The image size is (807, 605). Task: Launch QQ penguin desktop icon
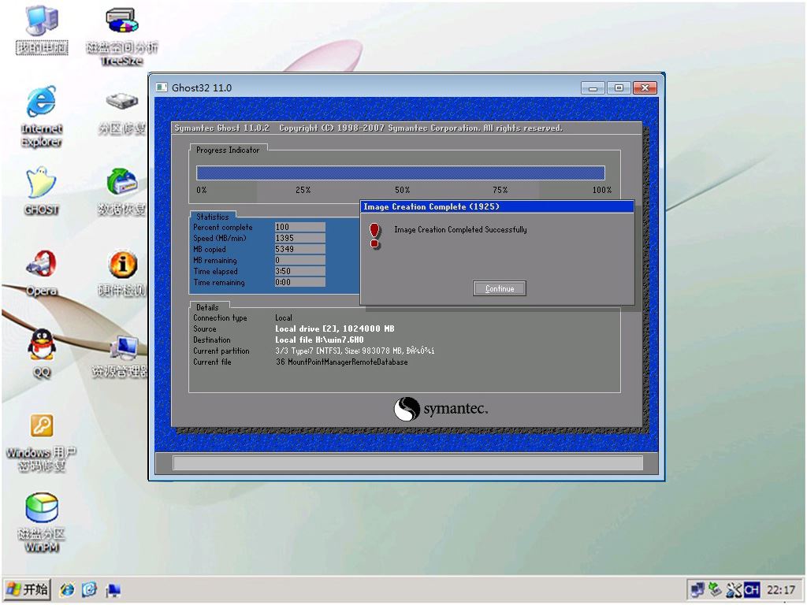[41, 354]
